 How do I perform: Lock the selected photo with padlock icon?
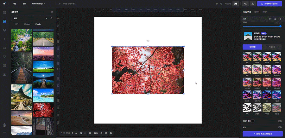click(275, 19)
